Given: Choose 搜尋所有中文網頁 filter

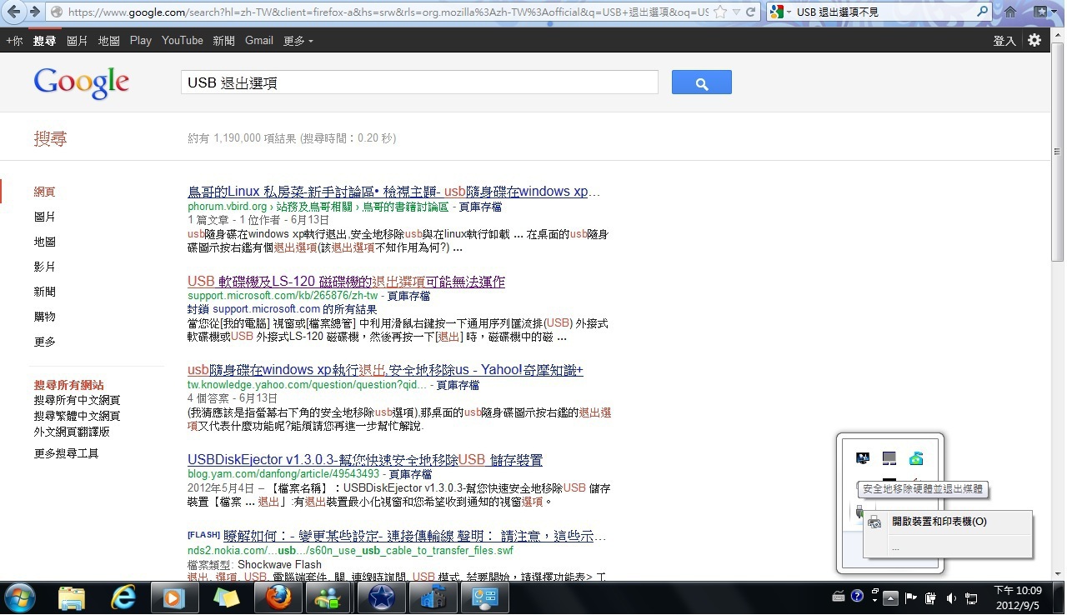Looking at the screenshot, I should point(77,400).
